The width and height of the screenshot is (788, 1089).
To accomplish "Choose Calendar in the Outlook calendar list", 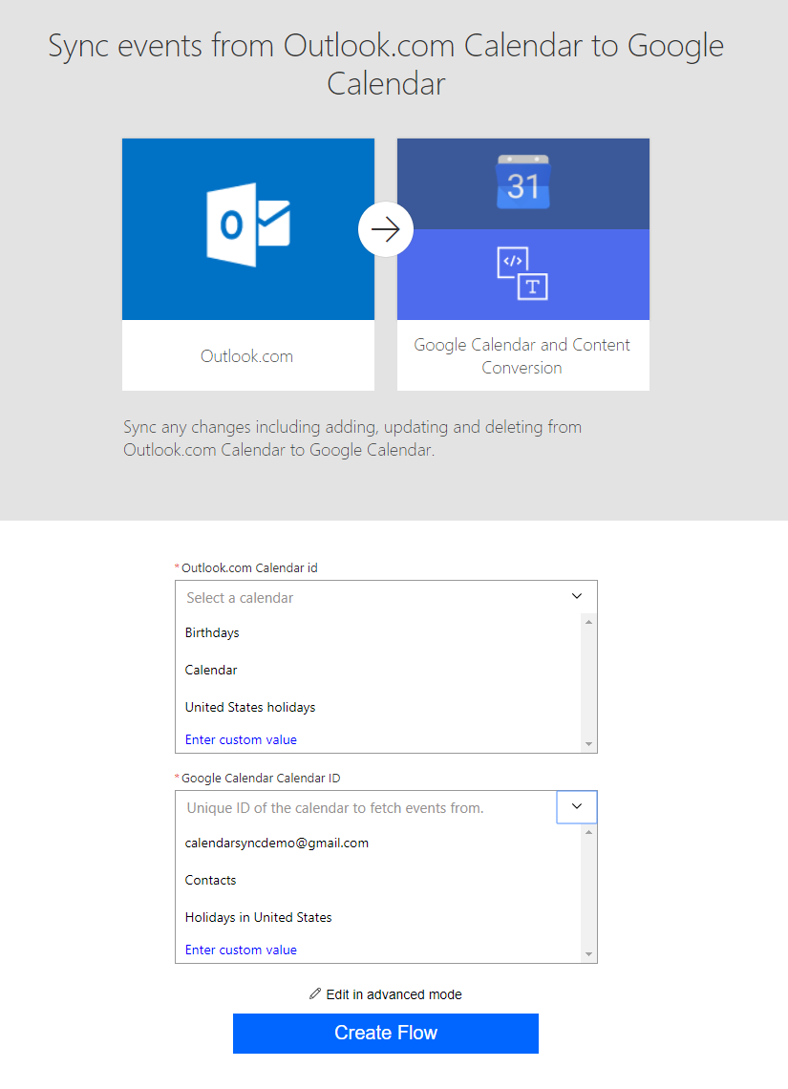I will pos(211,670).
